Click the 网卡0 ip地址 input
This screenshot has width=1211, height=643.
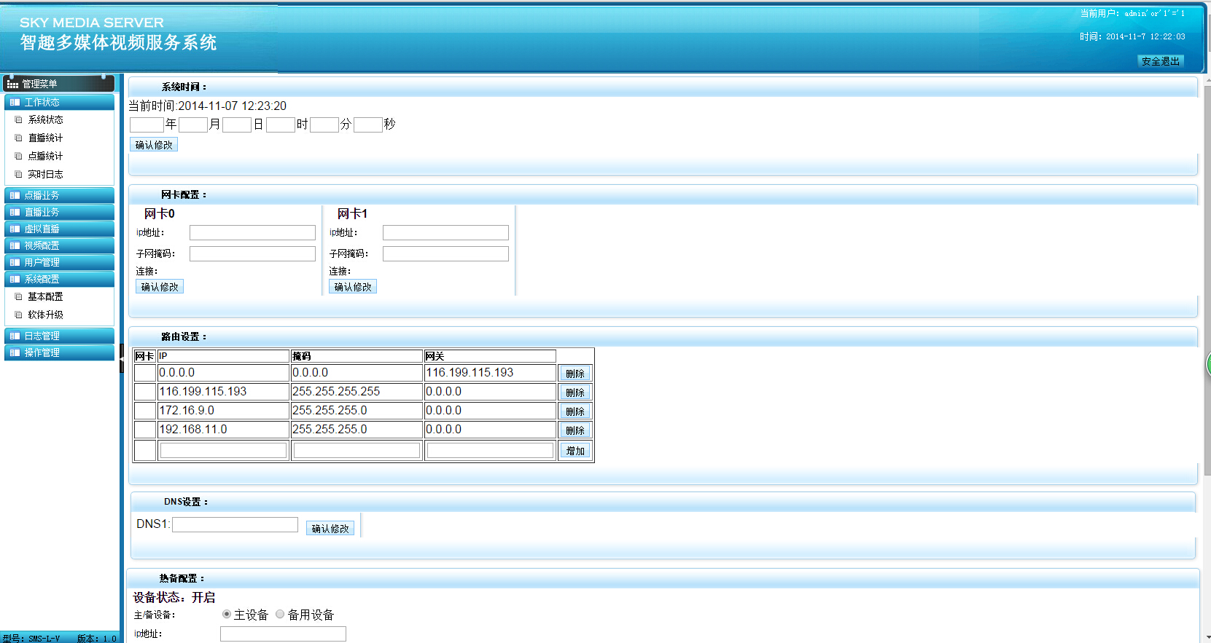pos(252,232)
